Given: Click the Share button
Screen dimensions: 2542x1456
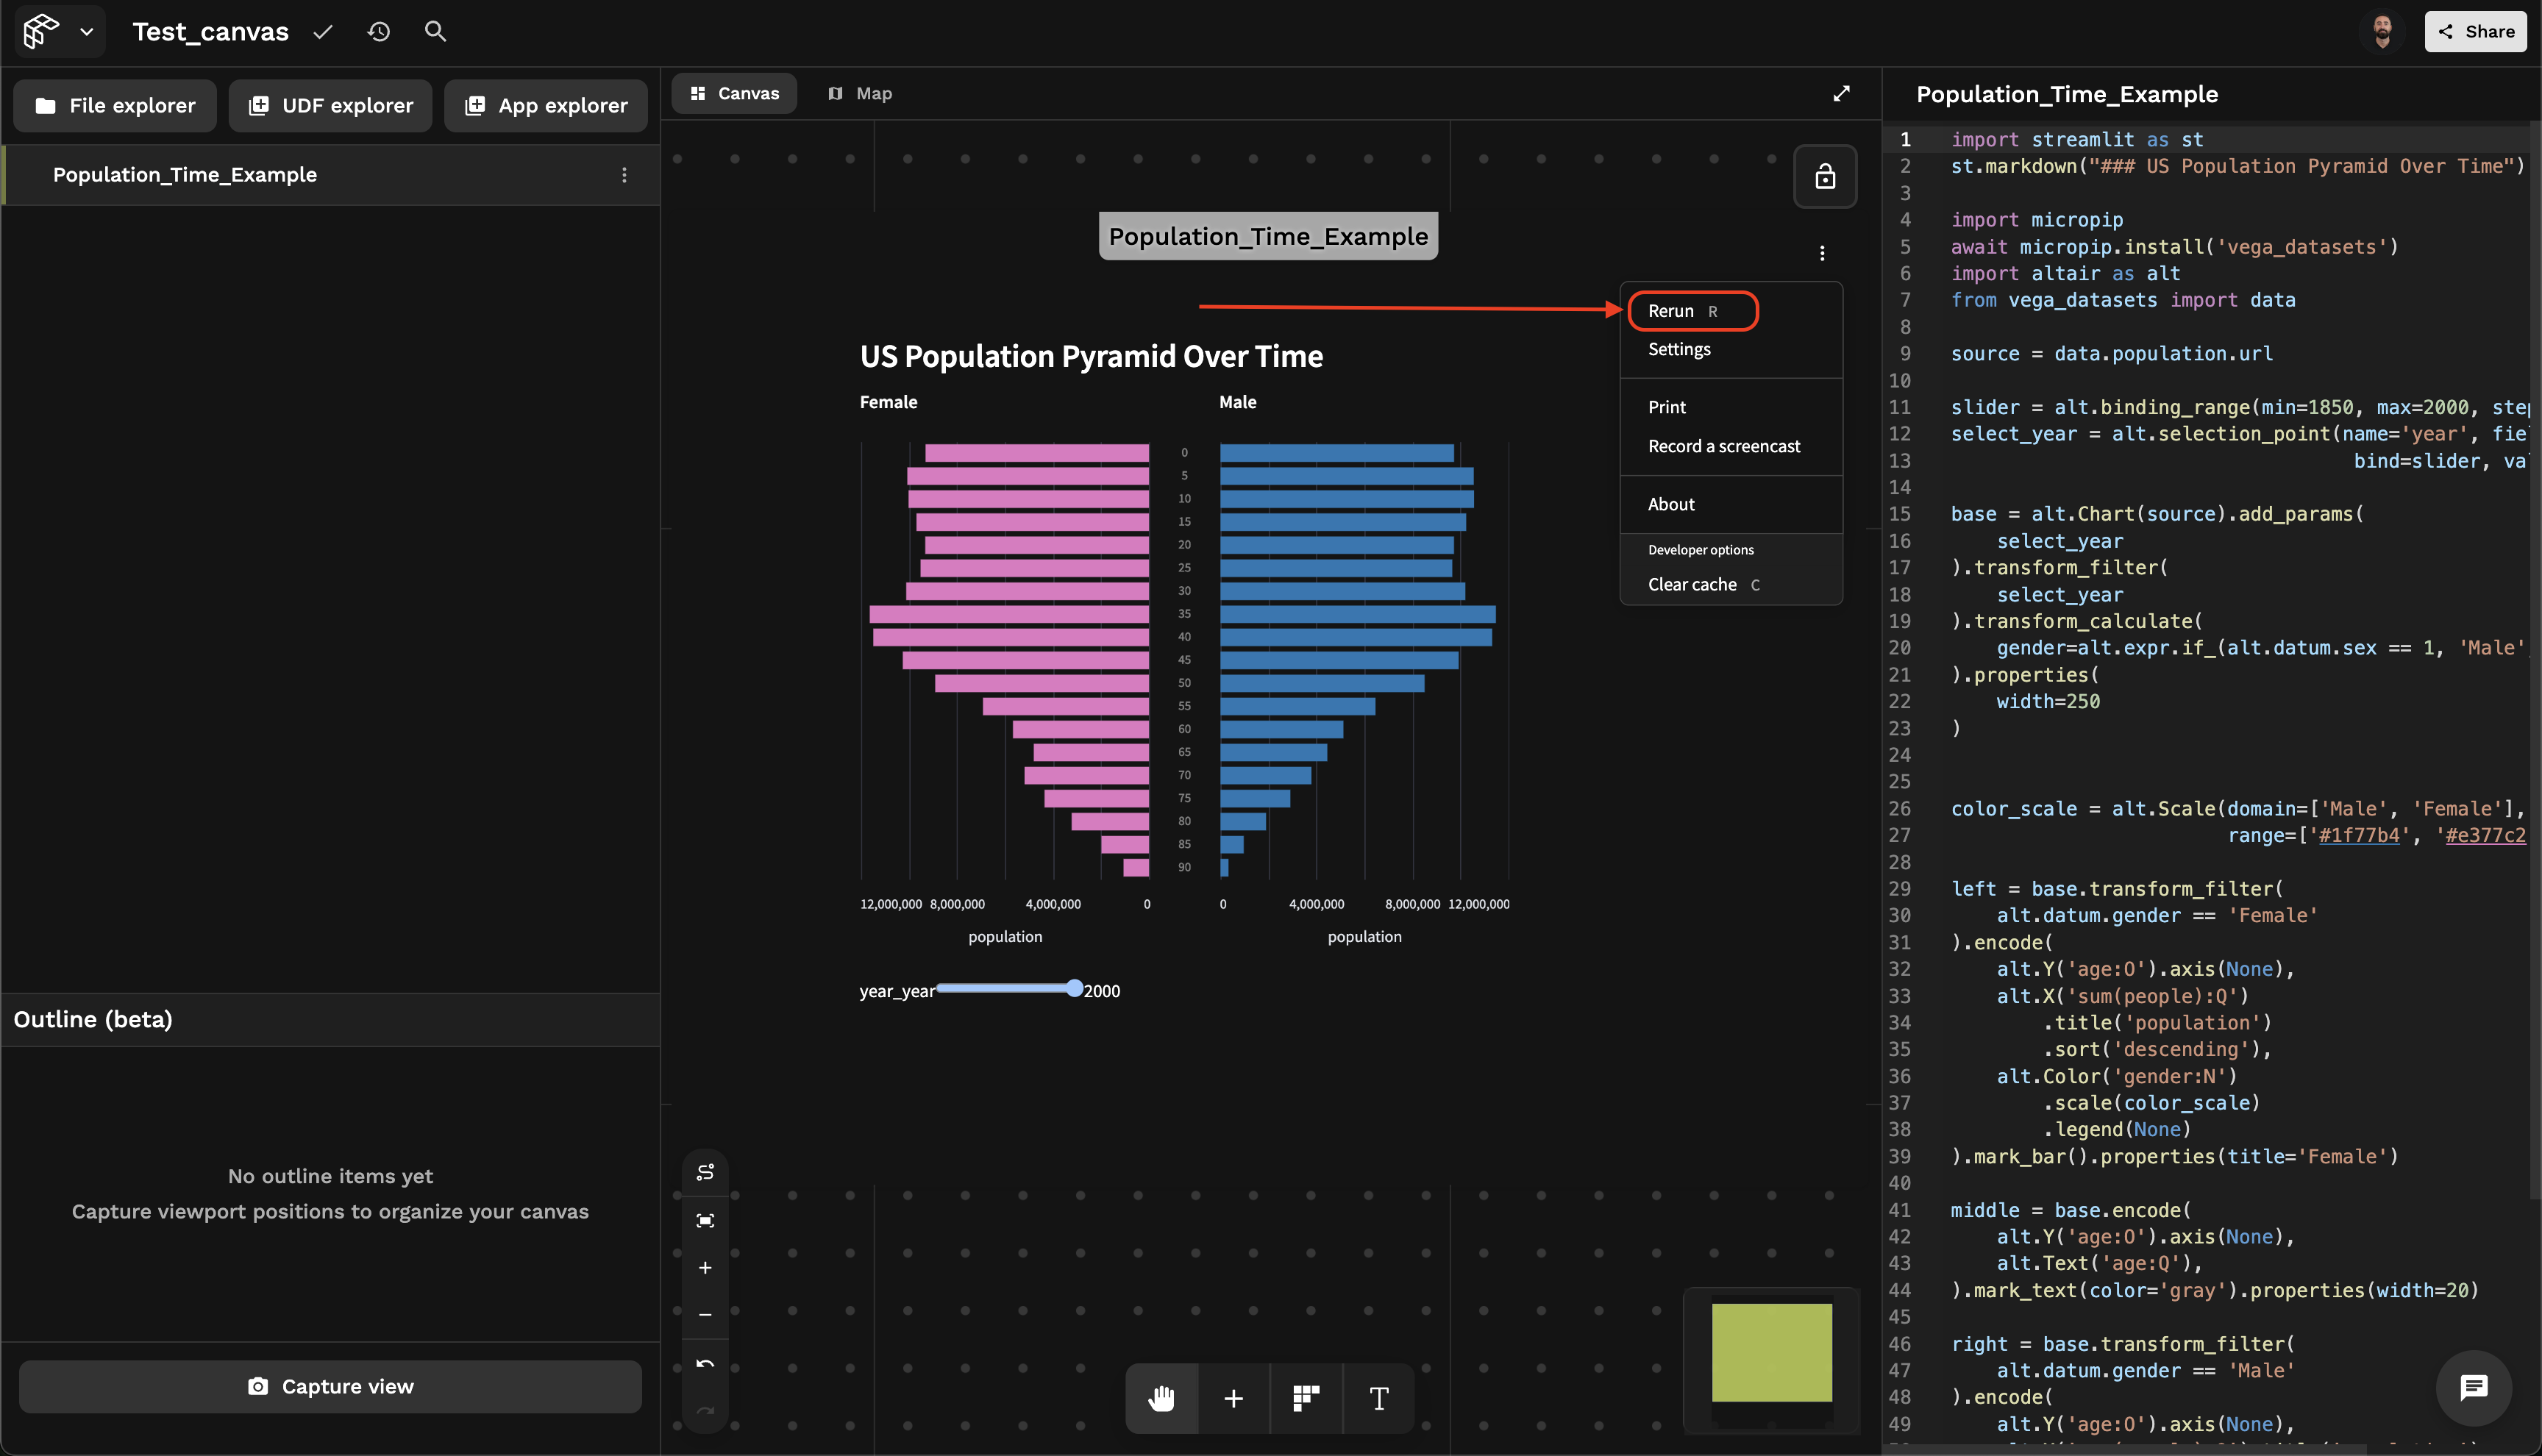Looking at the screenshot, I should (x=2475, y=32).
